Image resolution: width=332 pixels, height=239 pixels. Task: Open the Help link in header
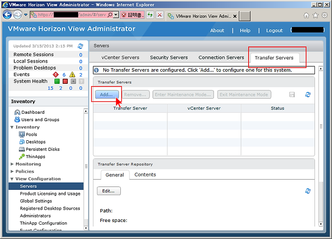tap(245, 30)
